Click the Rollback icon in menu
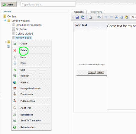Viewport: 136px width, 134px height. click(15, 75)
